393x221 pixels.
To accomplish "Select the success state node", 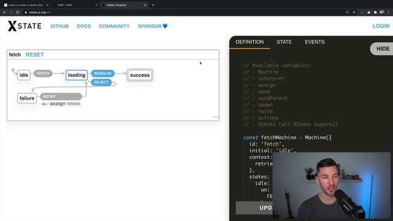I will coord(140,75).
